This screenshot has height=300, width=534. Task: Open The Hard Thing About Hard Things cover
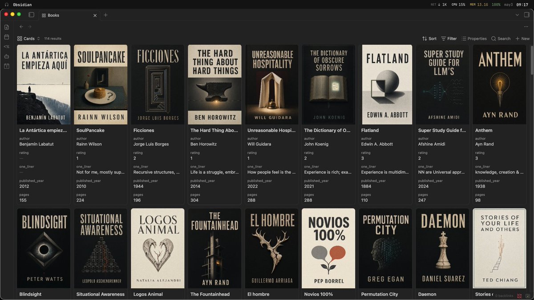click(x=214, y=84)
